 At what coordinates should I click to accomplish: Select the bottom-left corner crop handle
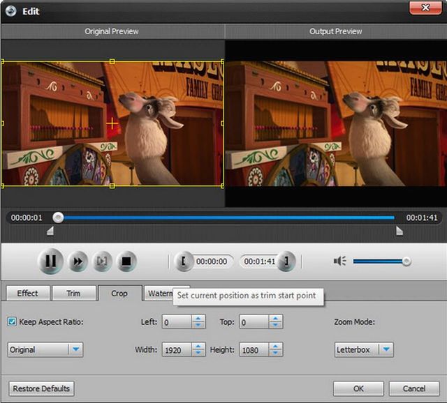tap(3, 186)
